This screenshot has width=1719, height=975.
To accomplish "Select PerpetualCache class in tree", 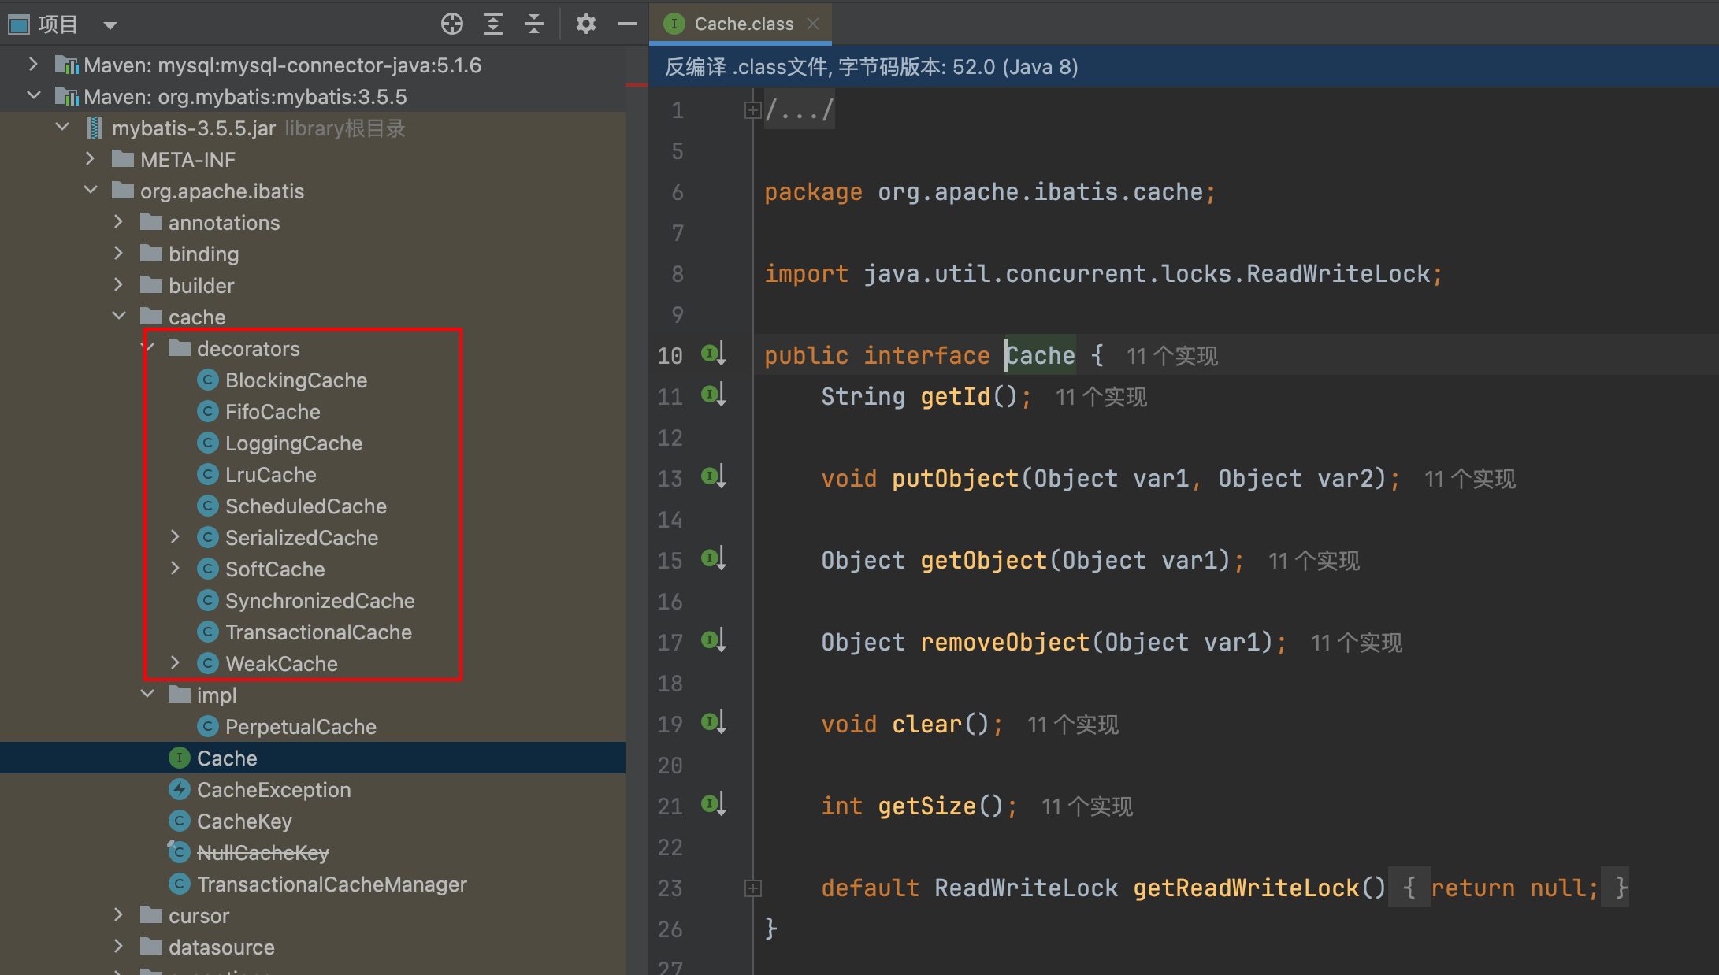I will tap(301, 727).
